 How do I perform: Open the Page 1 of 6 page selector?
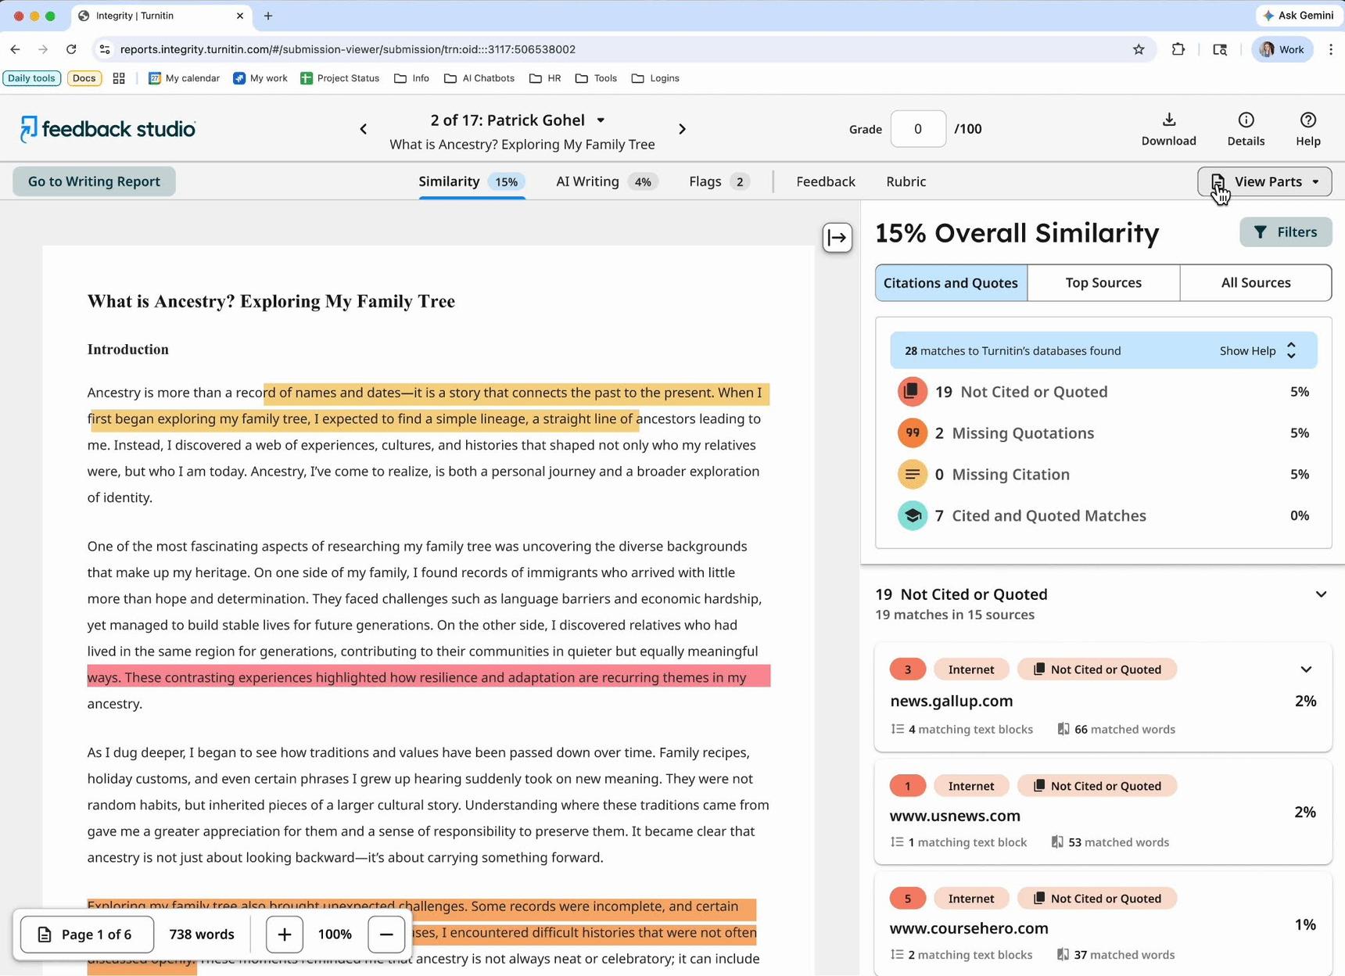pos(87,934)
